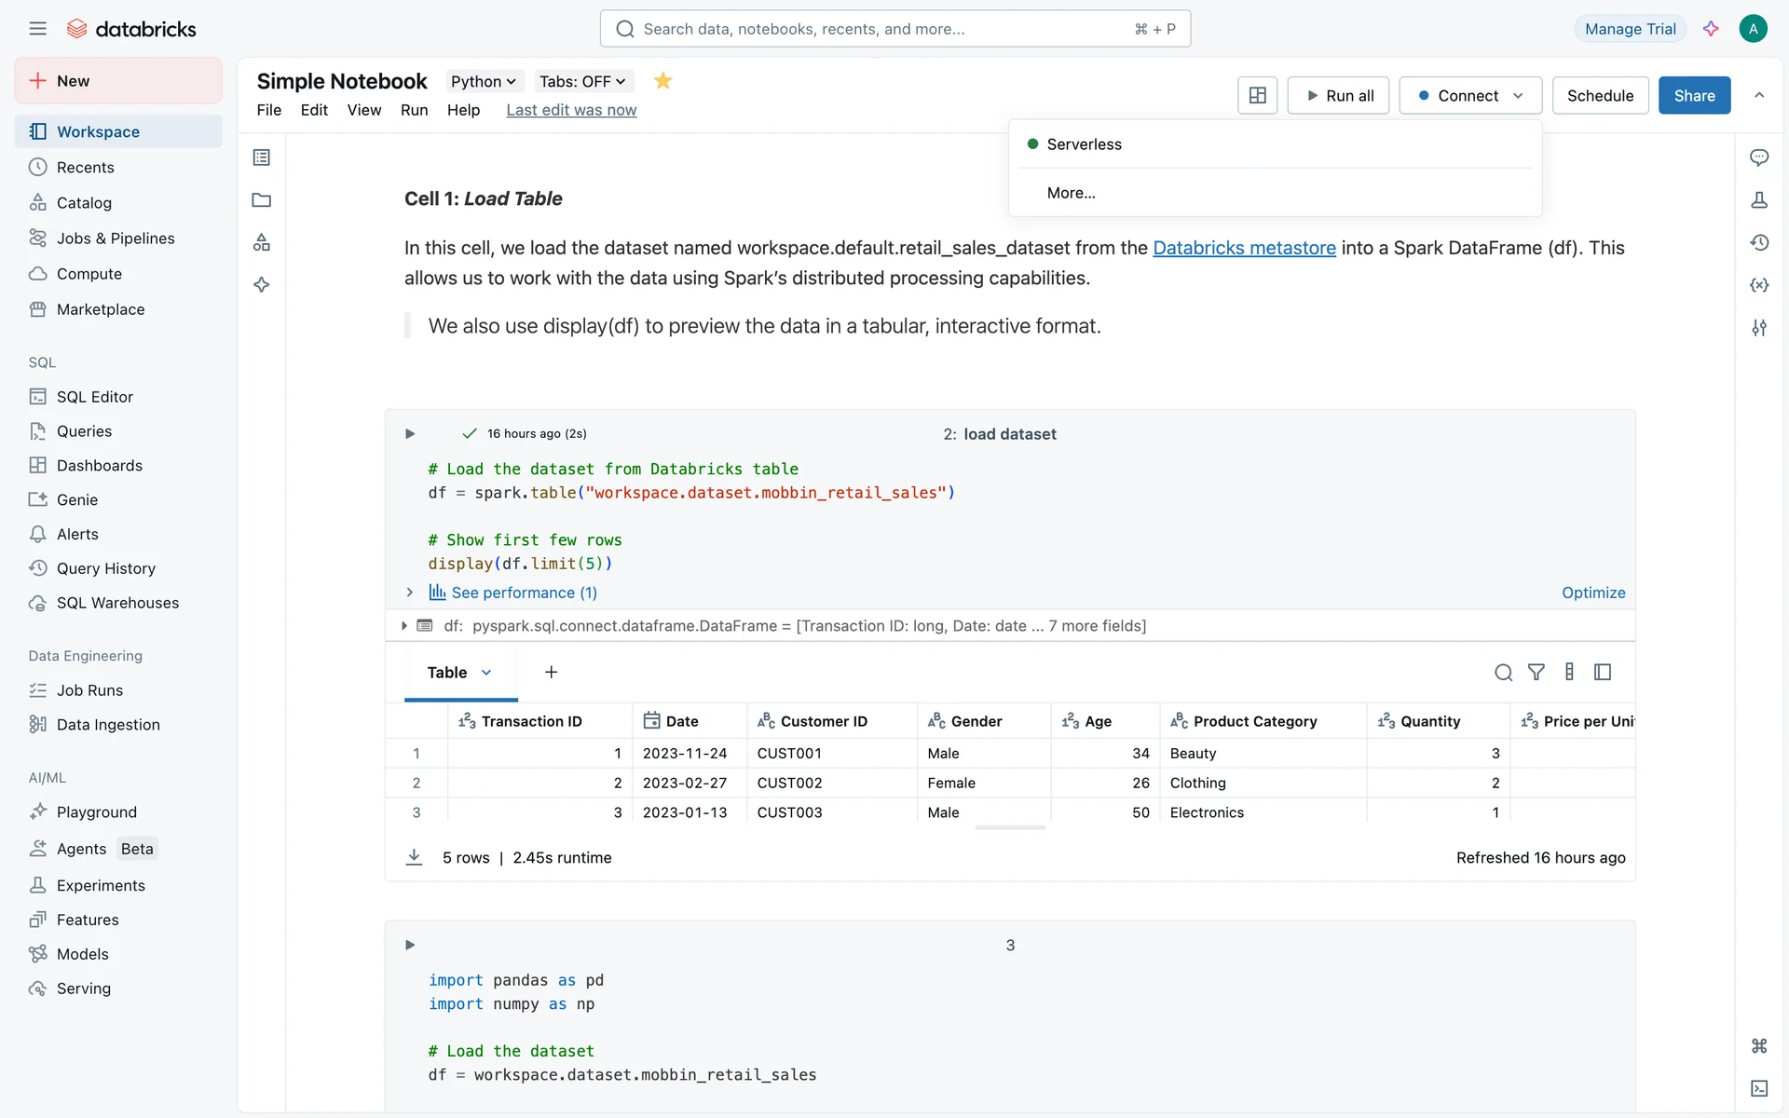The width and height of the screenshot is (1789, 1118).
Task: Select the Serverless compute option
Action: (1084, 144)
